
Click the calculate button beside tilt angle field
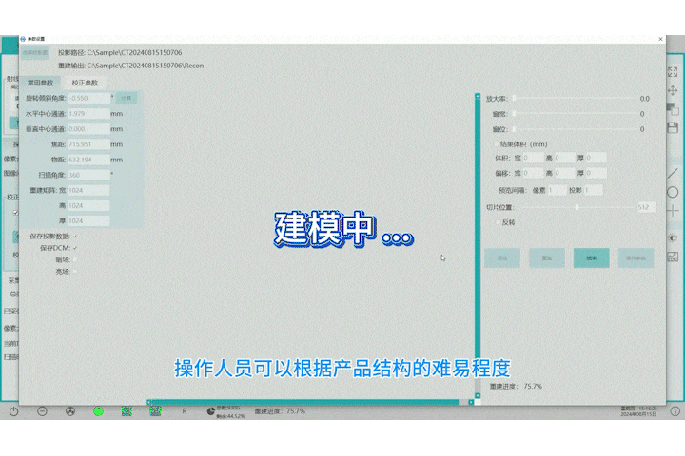pos(127,98)
